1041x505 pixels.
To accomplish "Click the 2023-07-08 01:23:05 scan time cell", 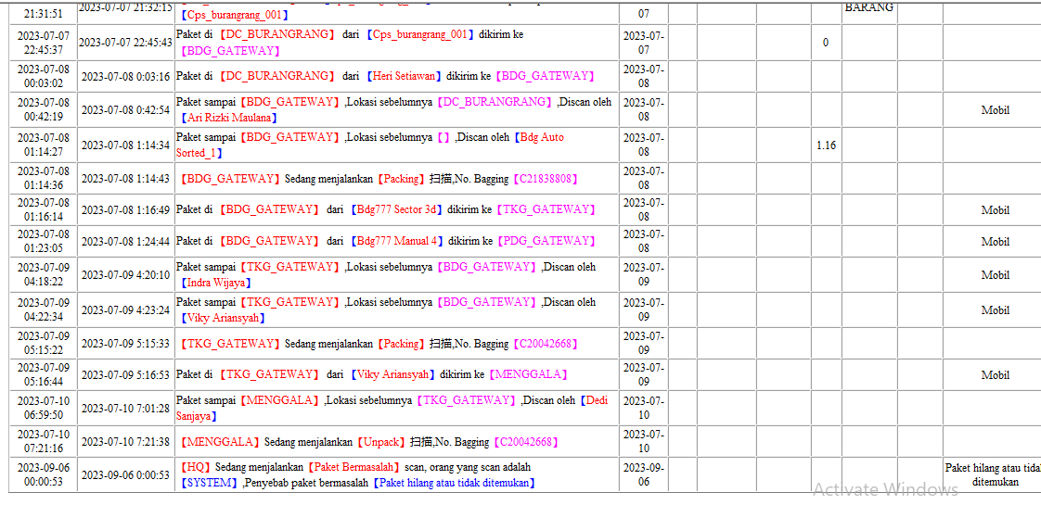I will (x=44, y=241).
